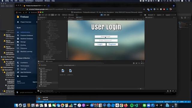The height and width of the screenshot is (108, 192).
Task: Toggle Stats overlay in Game view
Action: click(136, 19)
